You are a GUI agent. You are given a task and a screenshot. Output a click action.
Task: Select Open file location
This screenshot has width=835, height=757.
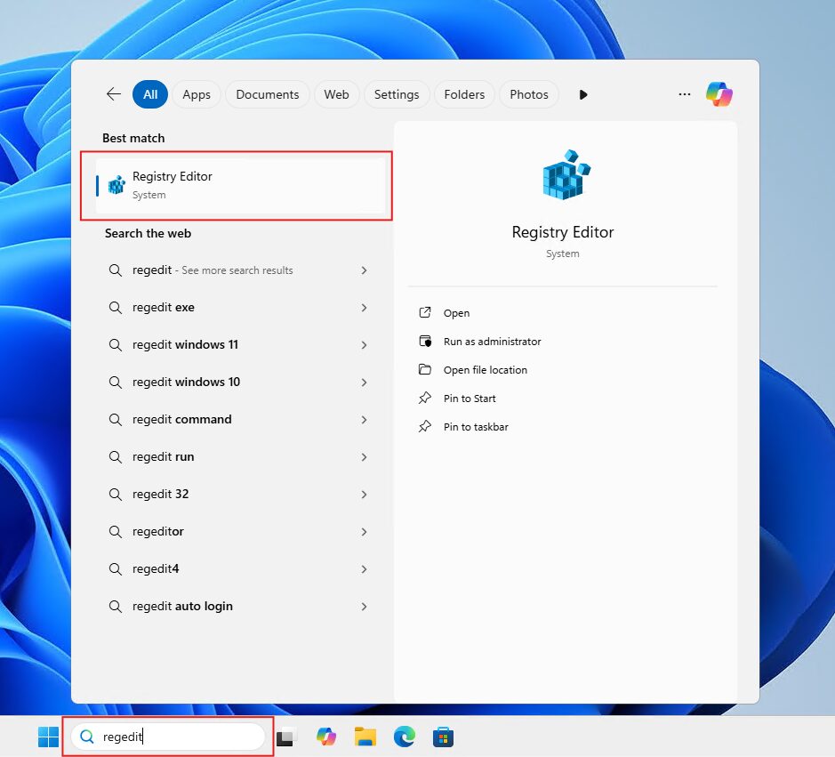(x=486, y=370)
